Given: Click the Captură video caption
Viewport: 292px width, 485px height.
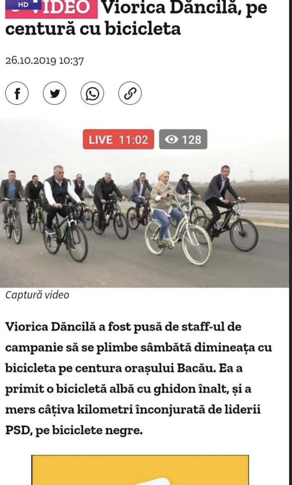Looking at the screenshot, I should click(x=37, y=295).
